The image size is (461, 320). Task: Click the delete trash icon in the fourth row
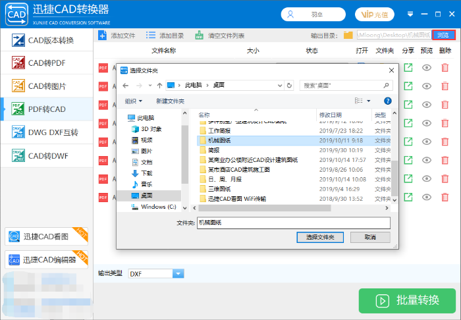[445, 123]
